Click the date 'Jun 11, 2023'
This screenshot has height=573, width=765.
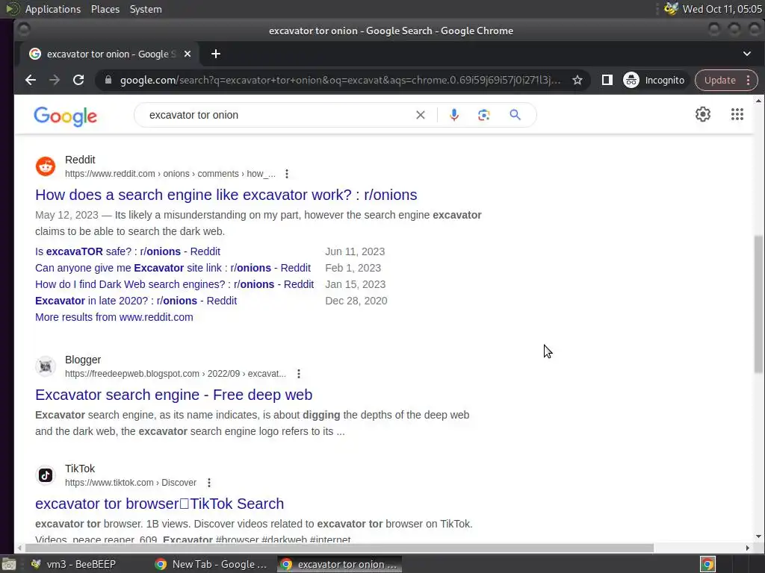355,251
